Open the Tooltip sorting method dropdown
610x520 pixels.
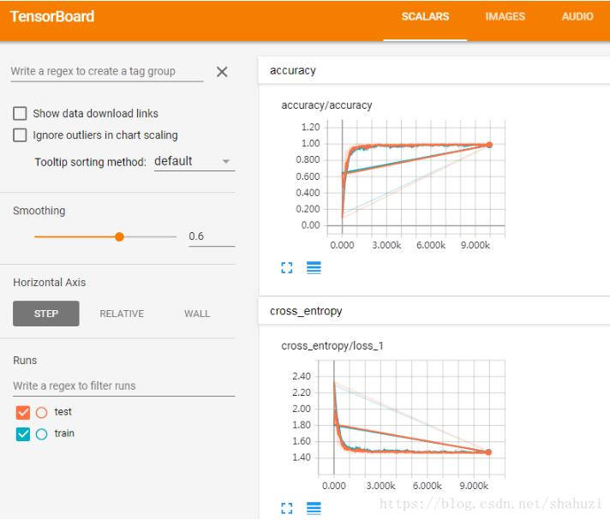(x=194, y=161)
